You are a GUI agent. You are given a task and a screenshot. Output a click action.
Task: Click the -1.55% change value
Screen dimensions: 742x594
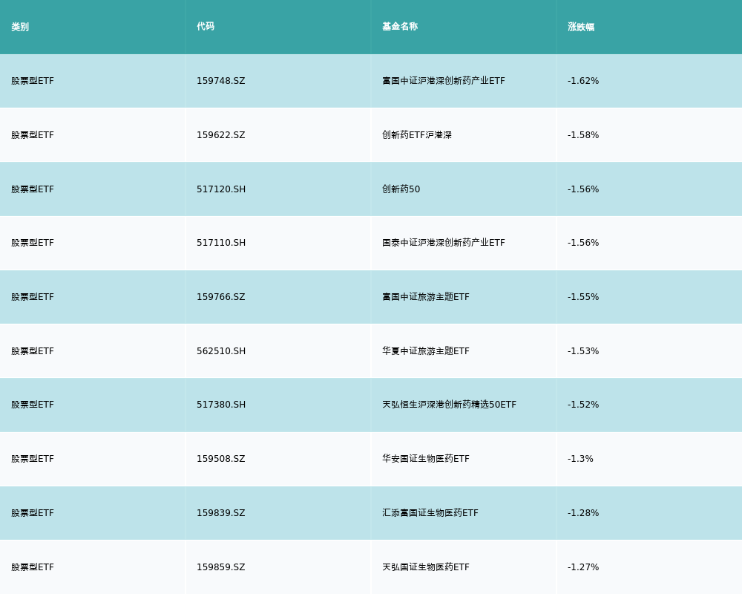(583, 297)
